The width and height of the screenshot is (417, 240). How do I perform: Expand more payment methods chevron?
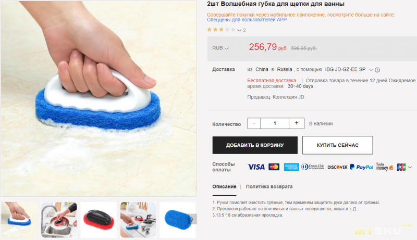coord(410,167)
